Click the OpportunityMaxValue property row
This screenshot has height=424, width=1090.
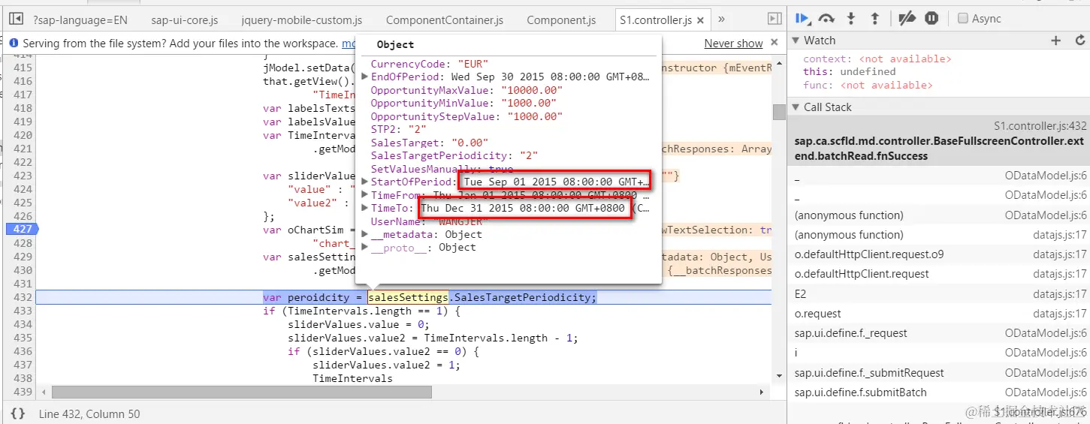tap(466, 91)
